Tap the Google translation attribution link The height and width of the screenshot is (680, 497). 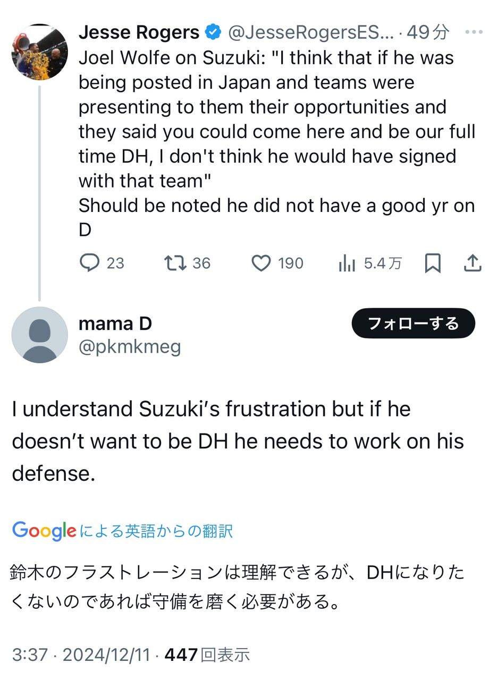click(x=122, y=531)
